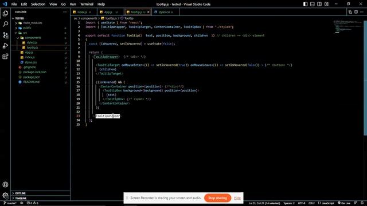
Task: Click the editor vertical scrollbar
Action: coord(365,78)
